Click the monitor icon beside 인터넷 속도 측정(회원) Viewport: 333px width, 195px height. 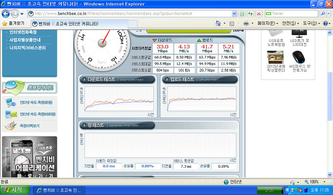point(11,102)
